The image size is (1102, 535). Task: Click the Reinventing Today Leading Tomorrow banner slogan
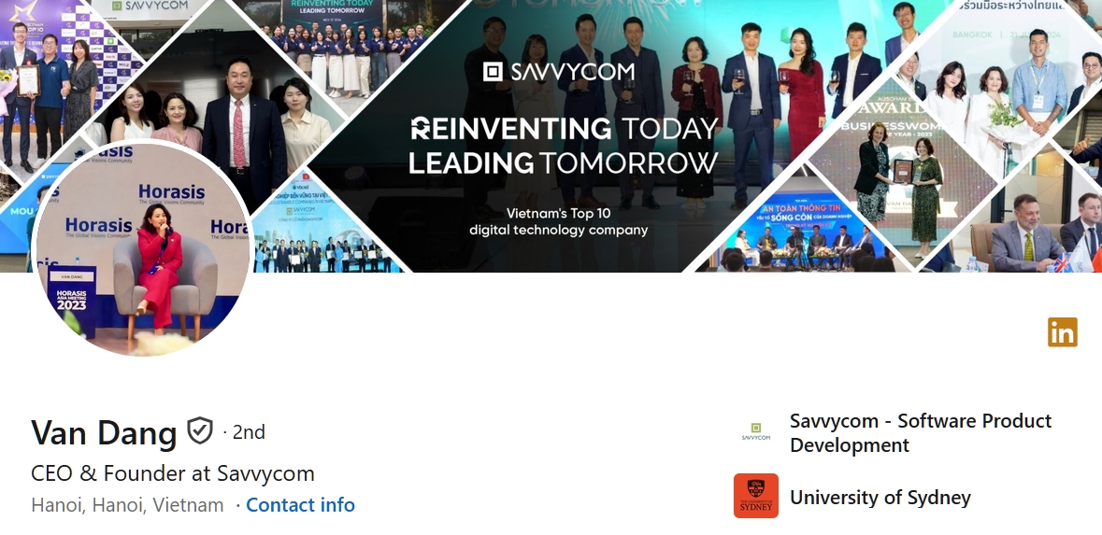click(564, 146)
